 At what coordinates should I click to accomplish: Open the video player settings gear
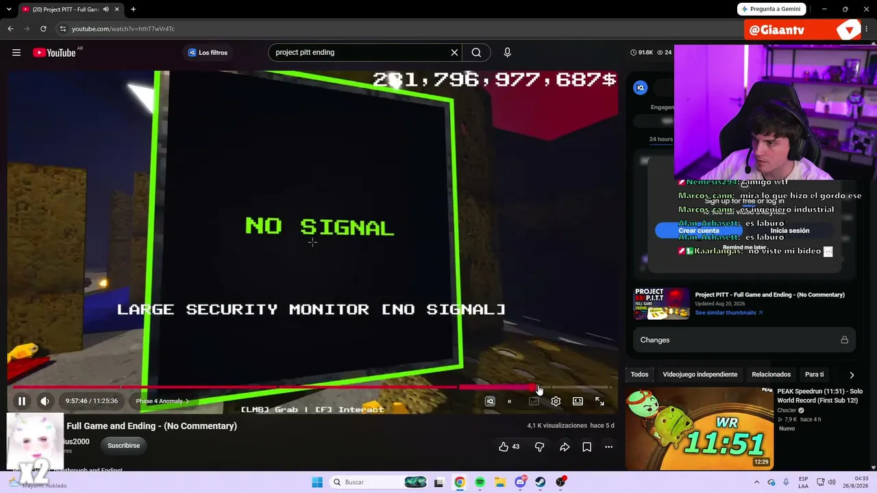pos(556,401)
